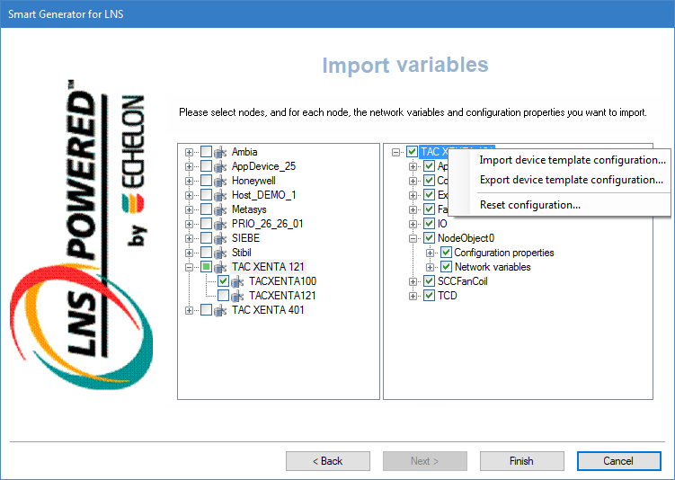Image resolution: width=675 pixels, height=480 pixels.
Task: Choose Import device template configuration
Action: [x=572, y=160]
